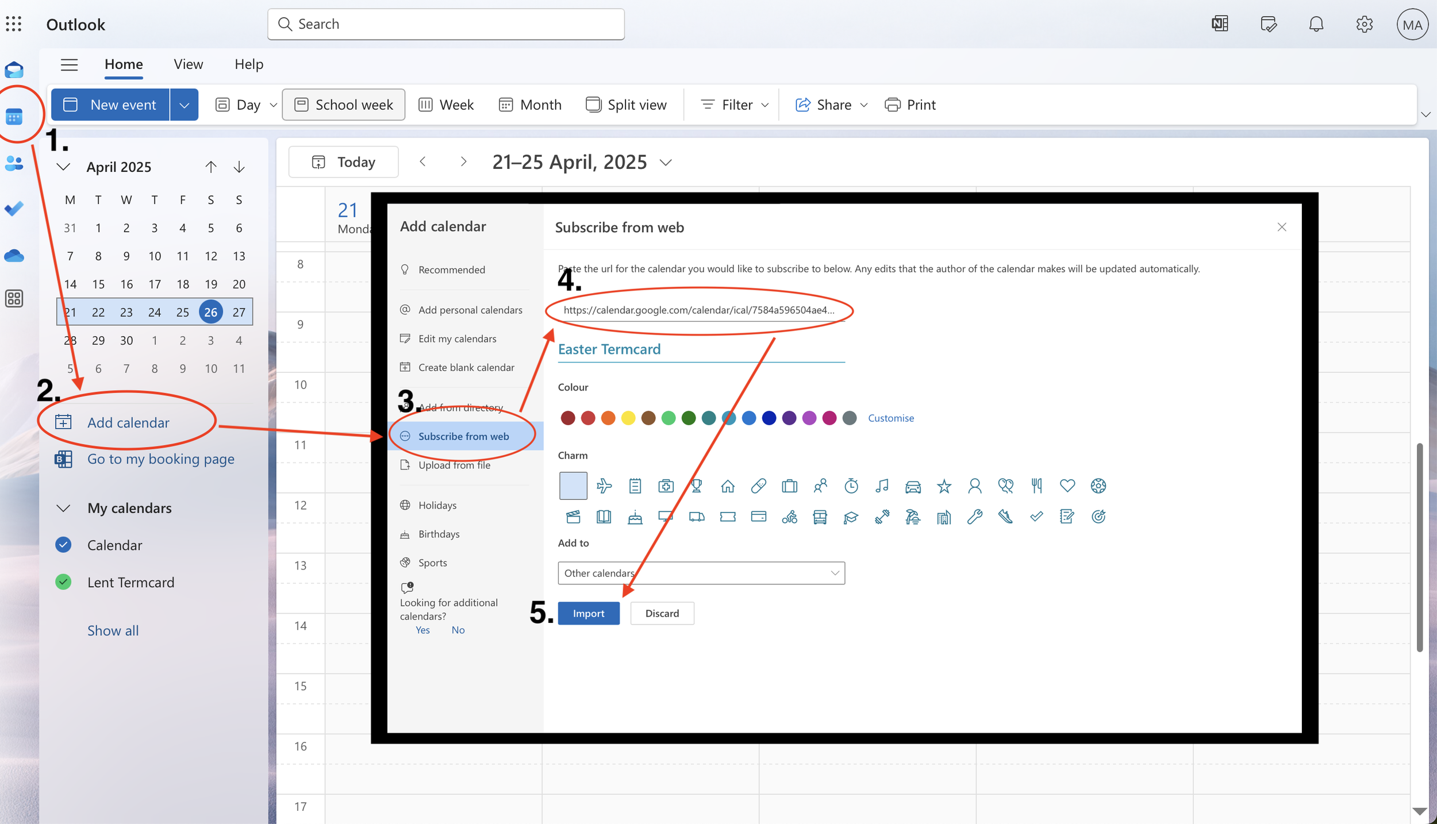Open the OneNote feed icon

1220,24
